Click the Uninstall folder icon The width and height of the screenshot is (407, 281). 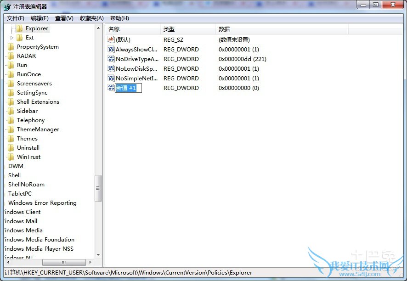point(11,148)
